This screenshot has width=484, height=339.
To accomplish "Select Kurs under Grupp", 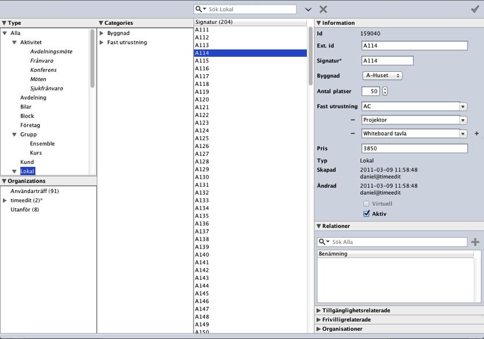I will (36, 153).
